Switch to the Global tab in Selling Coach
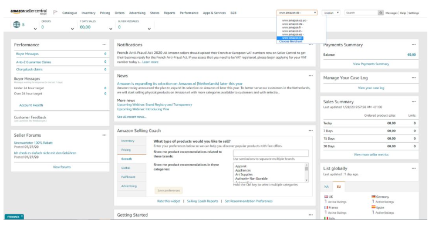This screenshot has height=226, width=432. [x=131, y=168]
